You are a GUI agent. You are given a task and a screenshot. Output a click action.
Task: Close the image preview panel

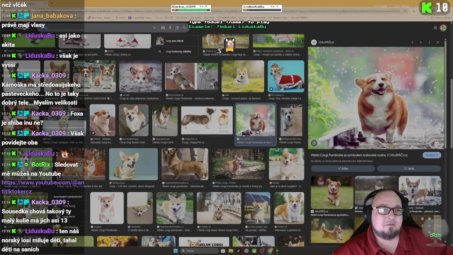click(x=438, y=42)
